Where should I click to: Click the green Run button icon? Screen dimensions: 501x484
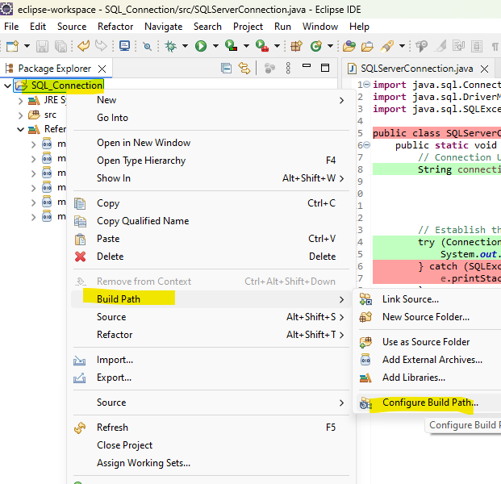pos(201,46)
